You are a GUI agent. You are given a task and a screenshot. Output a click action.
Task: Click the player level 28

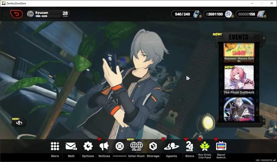pos(65,13)
